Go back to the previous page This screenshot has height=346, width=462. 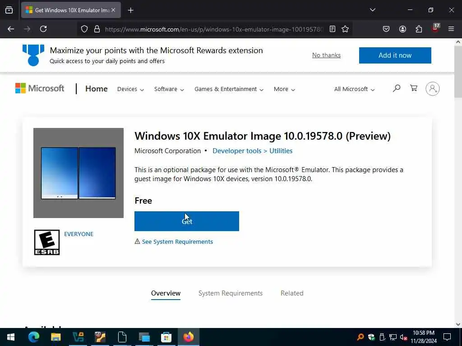click(x=11, y=29)
